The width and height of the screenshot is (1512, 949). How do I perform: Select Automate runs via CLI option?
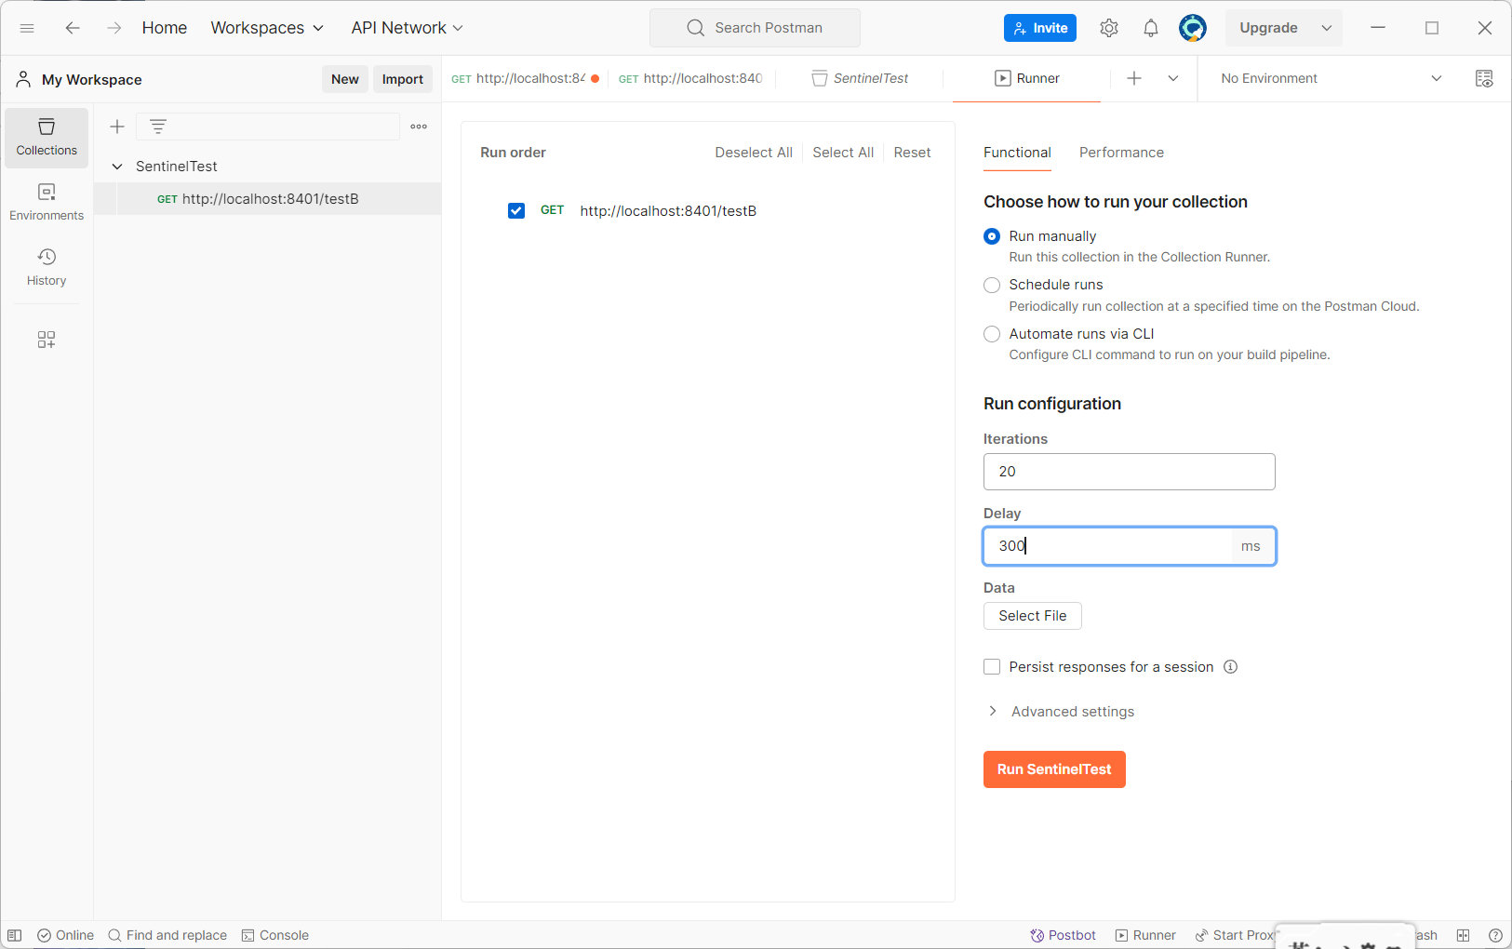992,334
